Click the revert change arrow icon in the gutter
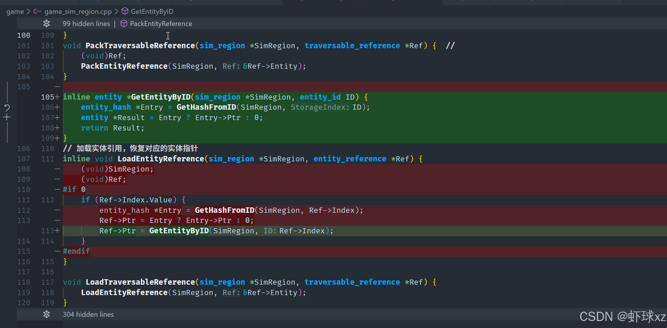This screenshot has height=328, width=667. coord(7,108)
